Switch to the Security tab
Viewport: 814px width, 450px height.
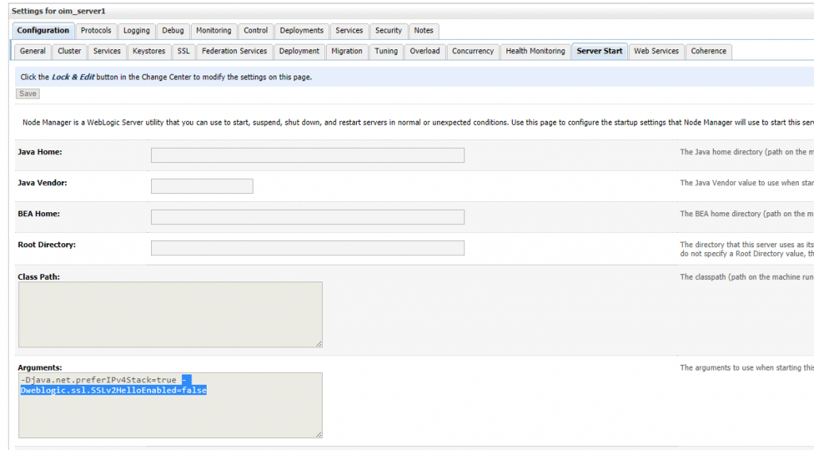(389, 30)
